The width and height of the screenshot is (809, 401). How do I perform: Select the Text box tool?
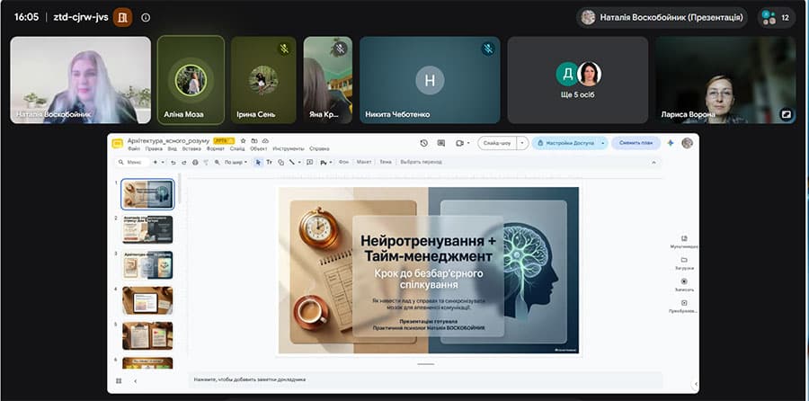270,162
